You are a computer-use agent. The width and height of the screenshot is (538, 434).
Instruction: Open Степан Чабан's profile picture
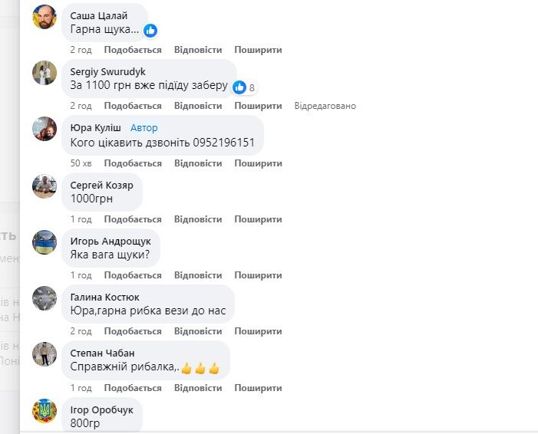[x=45, y=353]
